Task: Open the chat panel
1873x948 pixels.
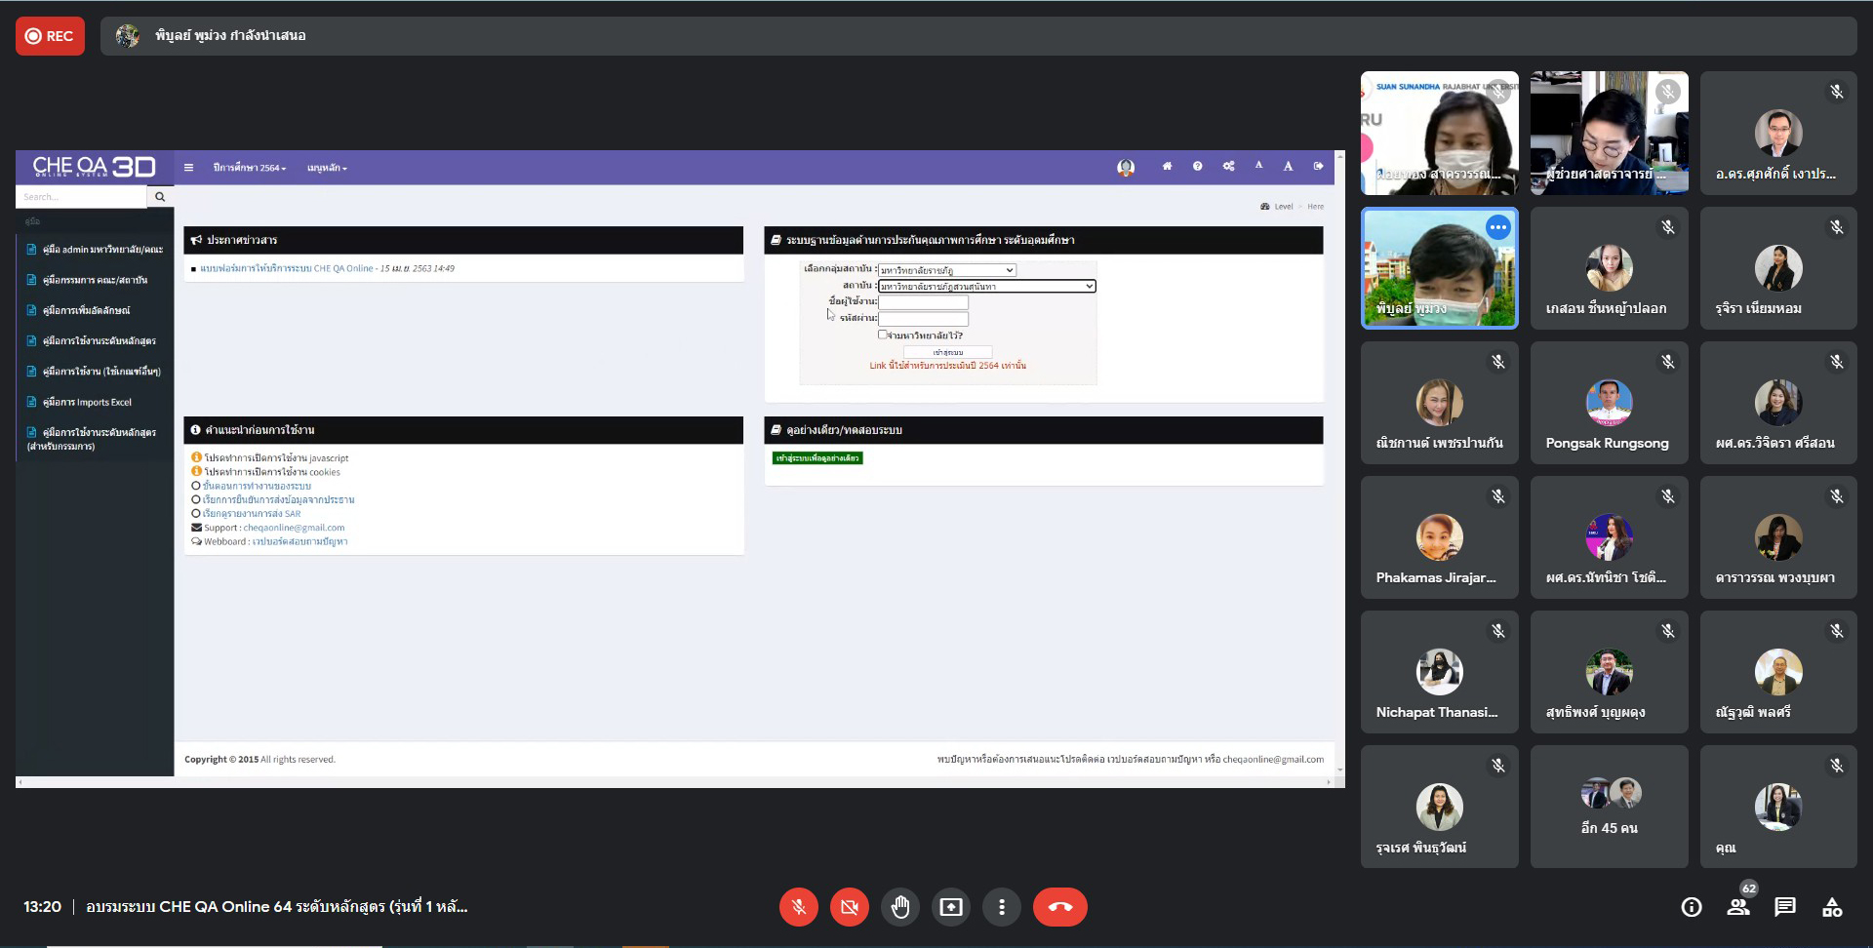Action: tap(1785, 907)
